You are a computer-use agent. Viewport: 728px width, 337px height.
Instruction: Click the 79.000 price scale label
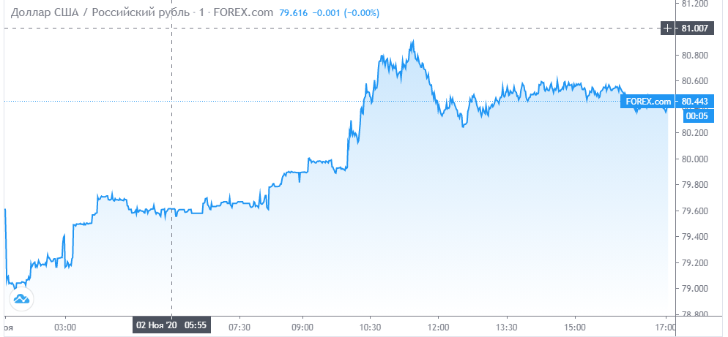pyautogui.click(x=694, y=289)
